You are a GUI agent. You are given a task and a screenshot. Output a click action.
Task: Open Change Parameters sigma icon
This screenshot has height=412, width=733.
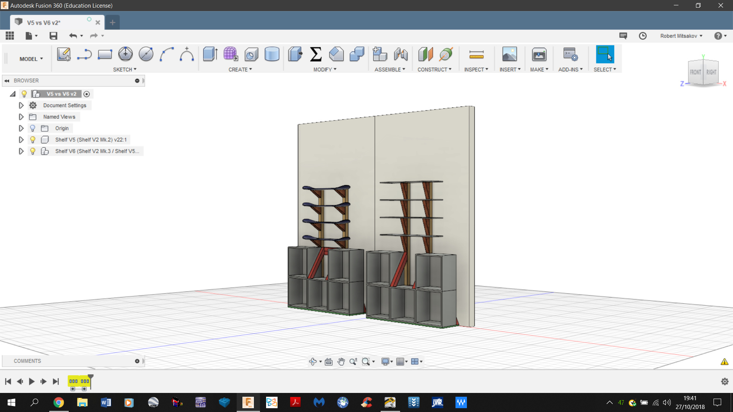(316, 54)
